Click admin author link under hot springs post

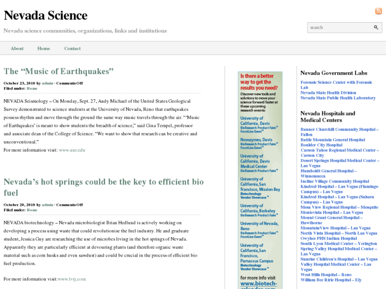47,205
